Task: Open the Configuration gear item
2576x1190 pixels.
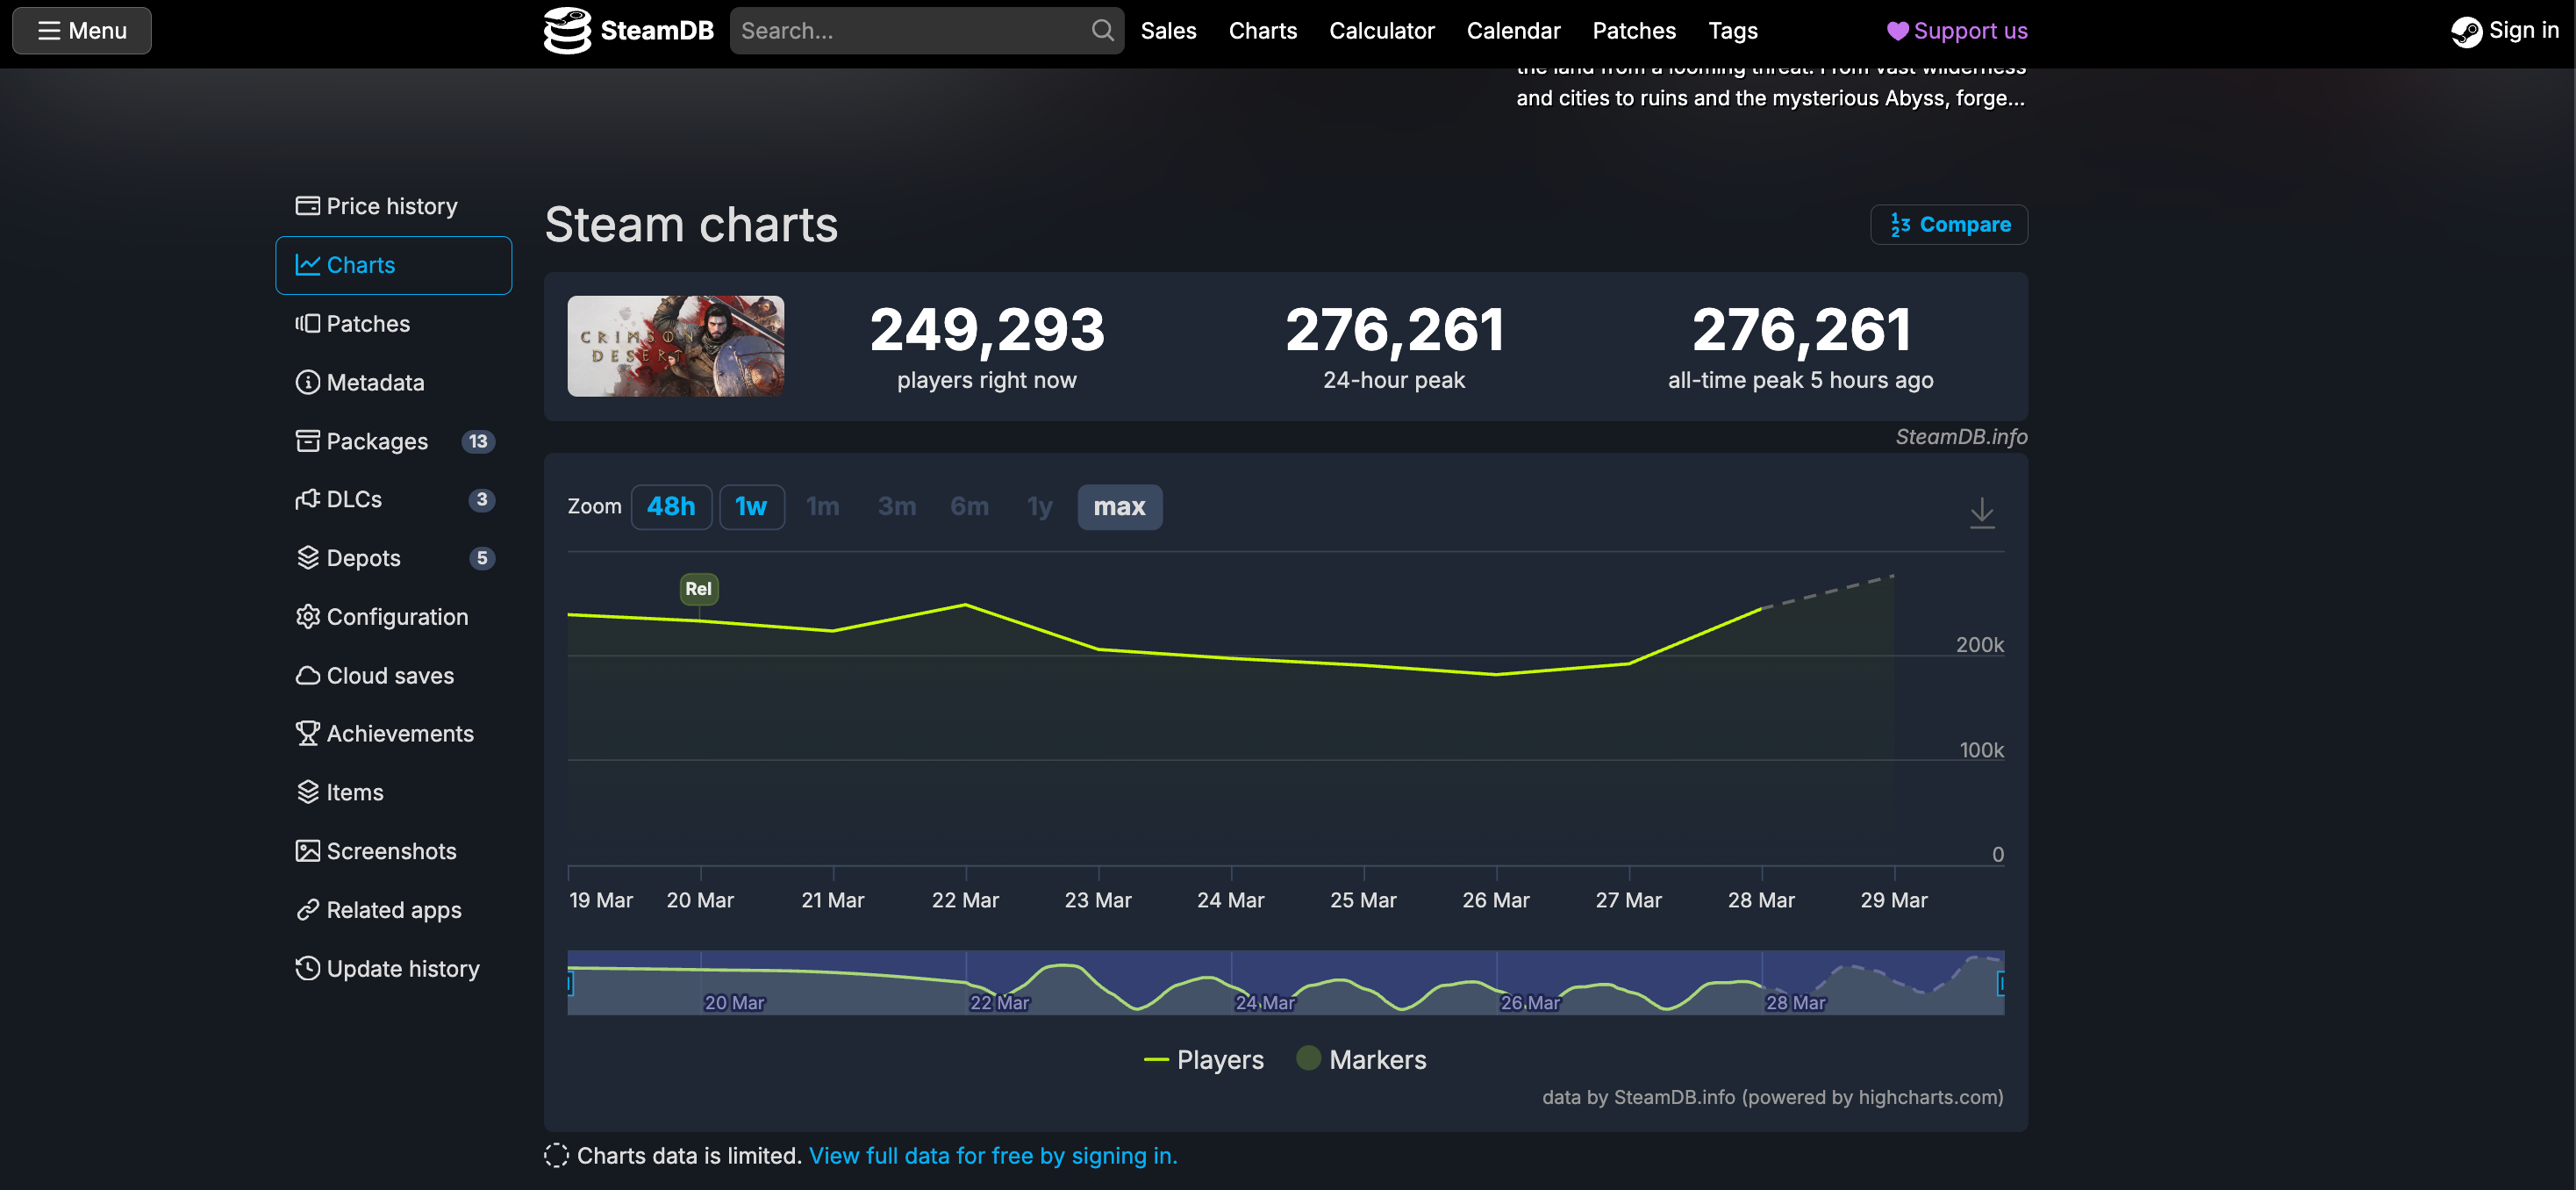Action: tap(396, 616)
